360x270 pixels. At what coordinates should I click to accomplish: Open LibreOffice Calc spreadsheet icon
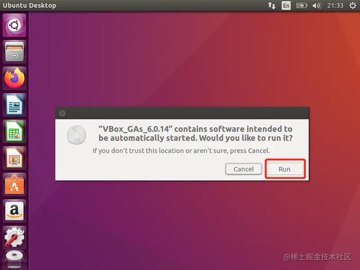[x=14, y=131]
